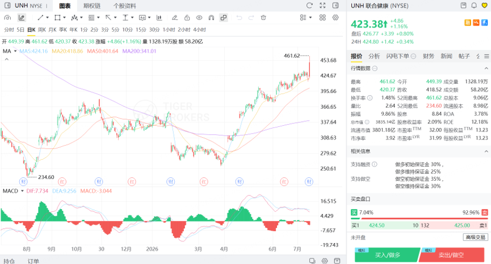The height and width of the screenshot is (264, 491).
Task: Toggle the yellow heart favorite icon
Action: click(x=484, y=5)
